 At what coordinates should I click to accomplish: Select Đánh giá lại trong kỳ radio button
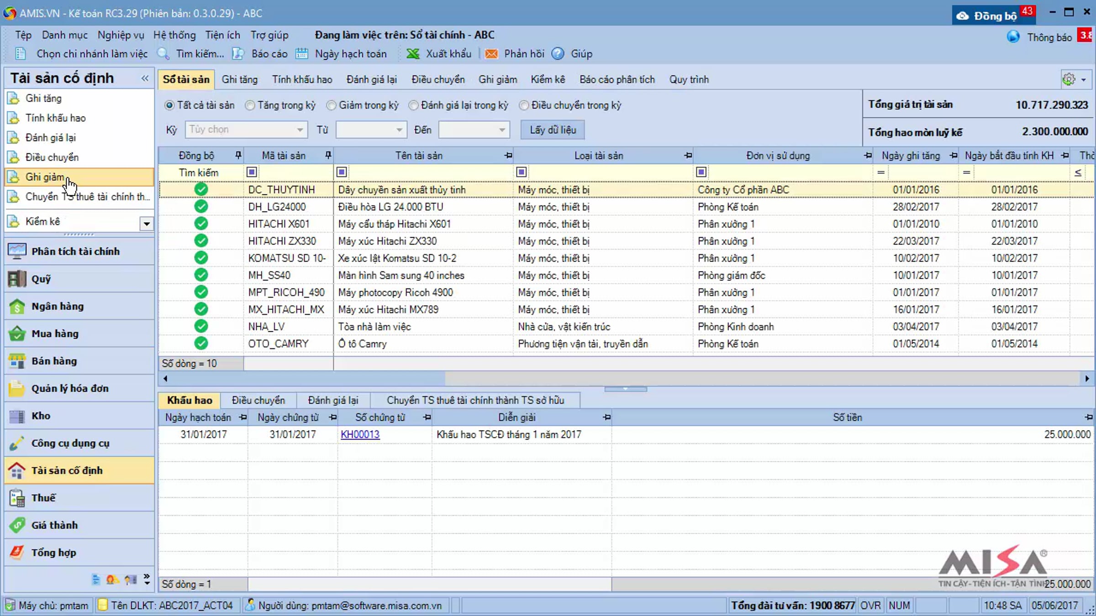coord(413,105)
